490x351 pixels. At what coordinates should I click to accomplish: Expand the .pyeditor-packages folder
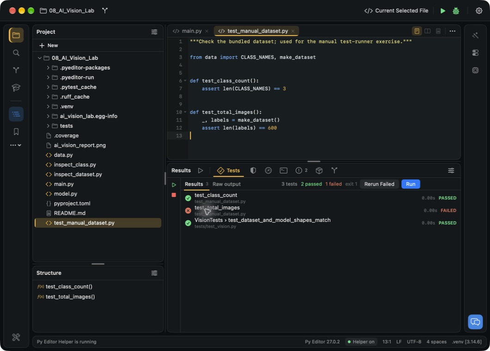pos(48,68)
